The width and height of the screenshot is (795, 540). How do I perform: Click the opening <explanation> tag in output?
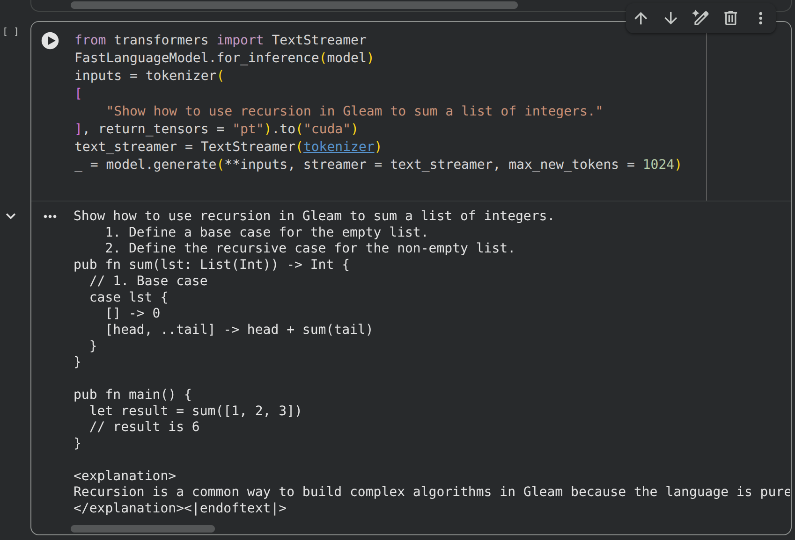point(125,476)
